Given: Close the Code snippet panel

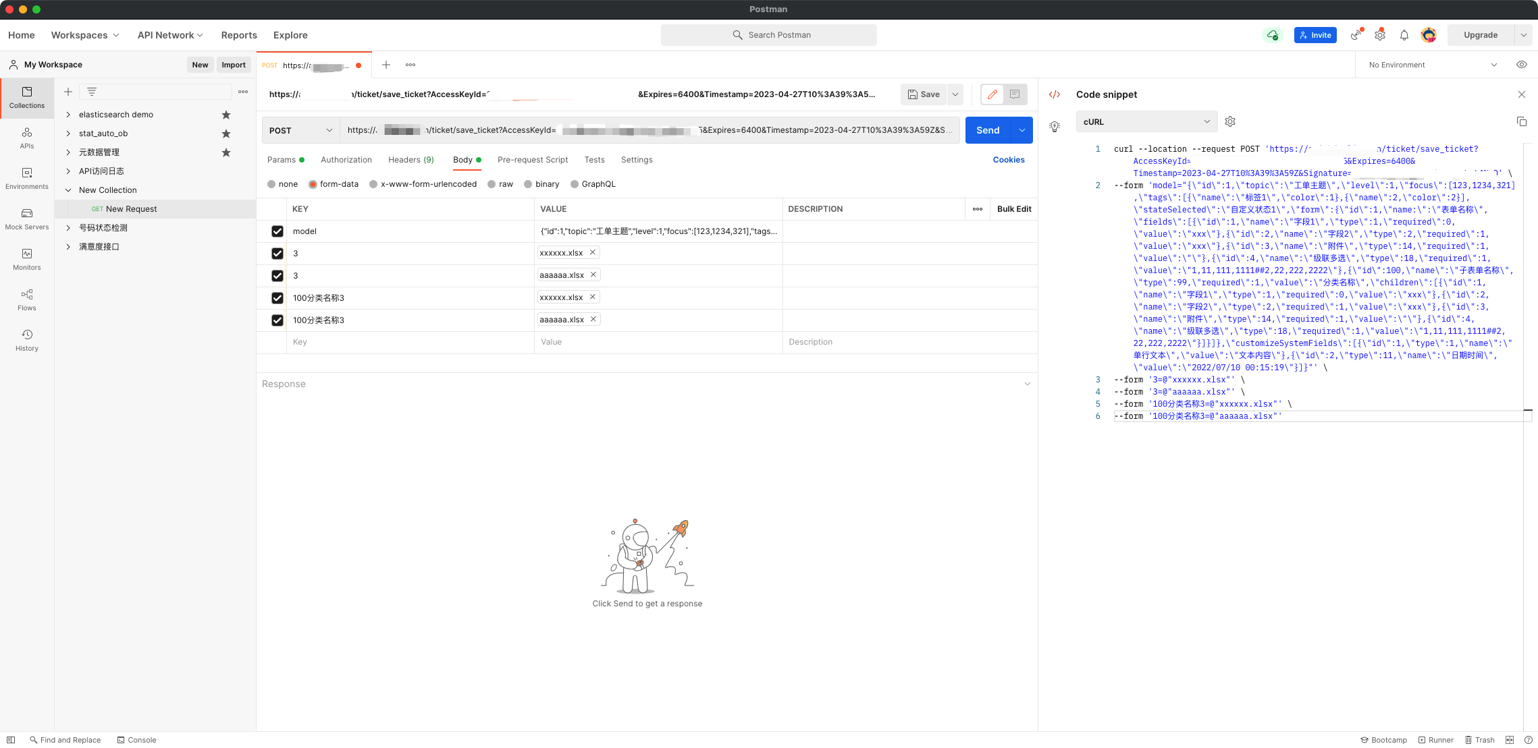Looking at the screenshot, I should click(x=1522, y=94).
